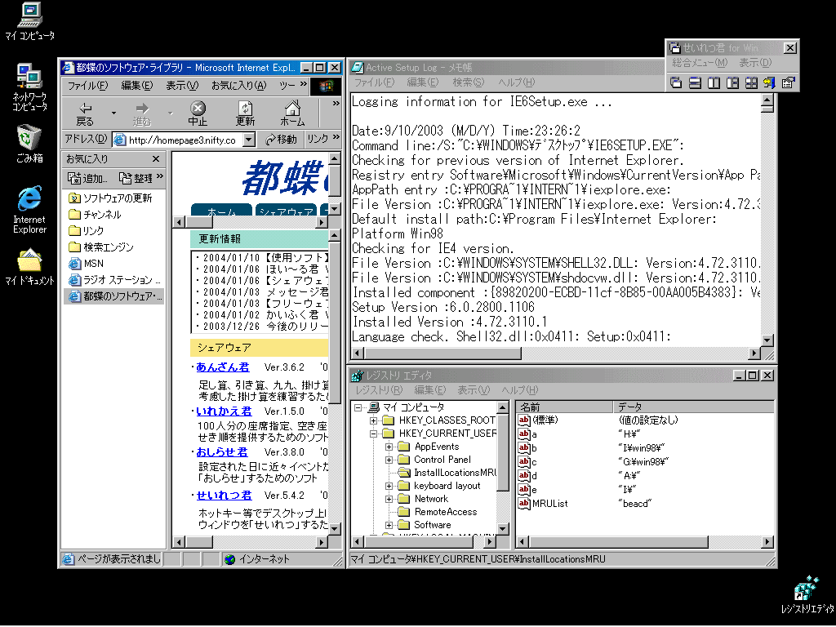Expand the Network registry key
Screen dimensions: 836x627
coord(389,499)
